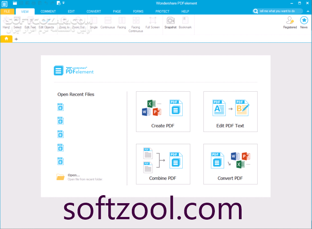Activate the Edit Objects tool
This screenshot has height=229, width=312.
point(46,23)
